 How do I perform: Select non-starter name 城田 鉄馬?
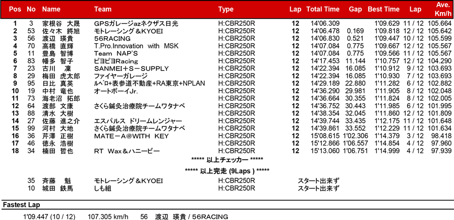click(58, 189)
